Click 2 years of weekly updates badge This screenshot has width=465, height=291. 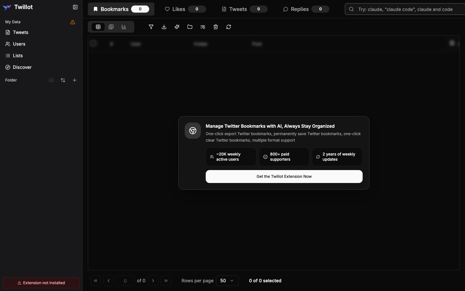[x=337, y=157]
